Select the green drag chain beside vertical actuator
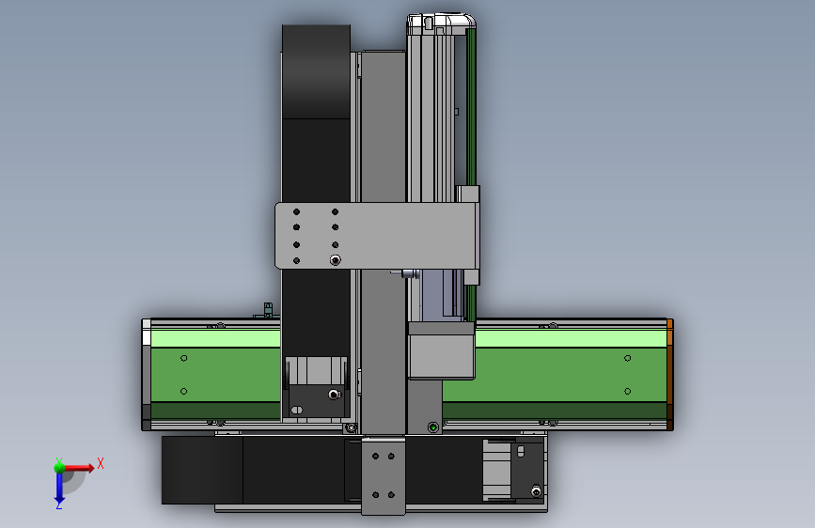815x528 pixels. pos(472,107)
